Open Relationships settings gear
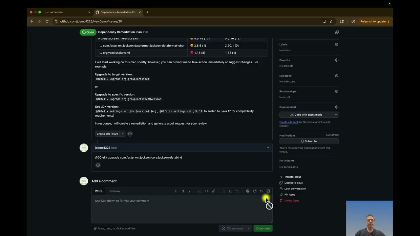This screenshot has width=420, height=236. tap(337, 91)
